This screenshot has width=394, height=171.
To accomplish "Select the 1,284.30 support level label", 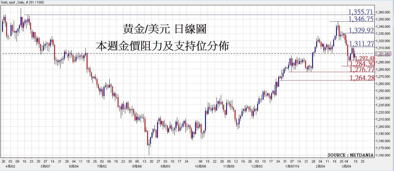I will (362, 63).
